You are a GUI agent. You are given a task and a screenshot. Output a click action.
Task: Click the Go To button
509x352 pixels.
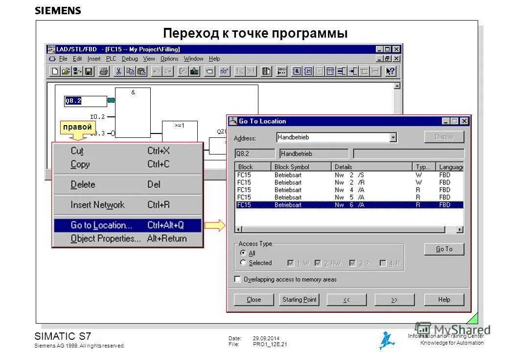(x=444, y=249)
